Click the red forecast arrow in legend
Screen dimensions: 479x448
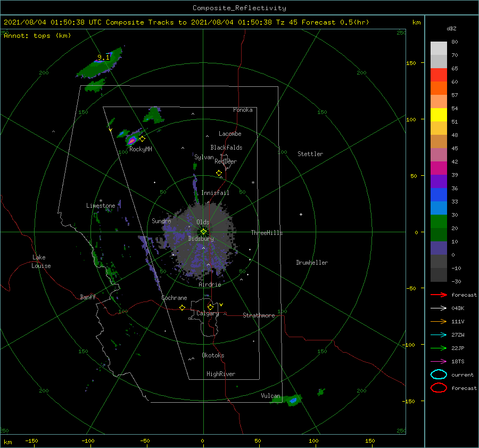click(439, 295)
